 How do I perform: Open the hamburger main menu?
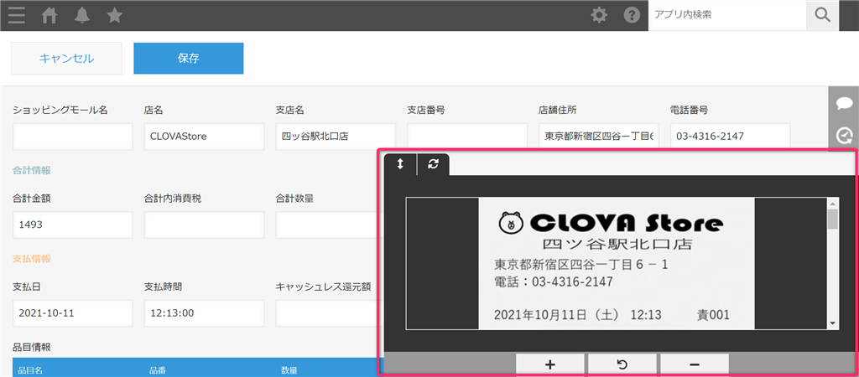tap(17, 16)
